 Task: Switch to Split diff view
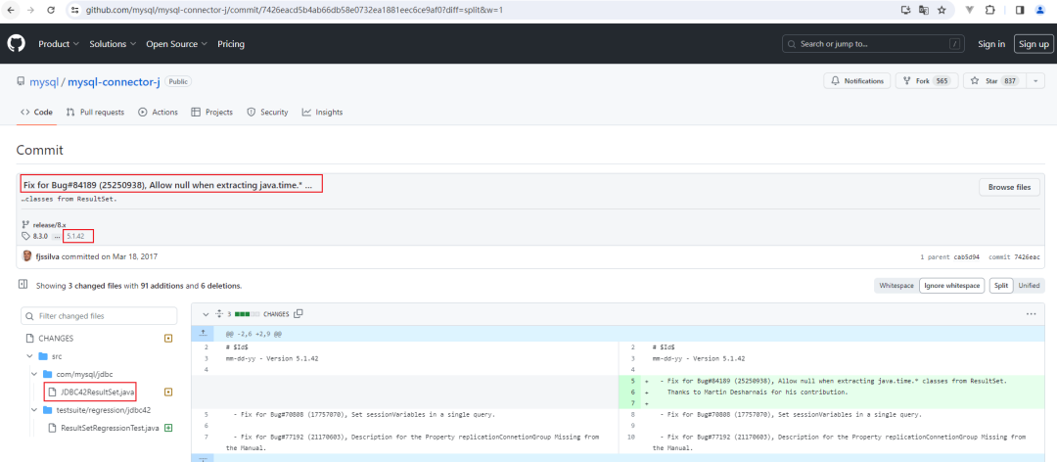1001,285
